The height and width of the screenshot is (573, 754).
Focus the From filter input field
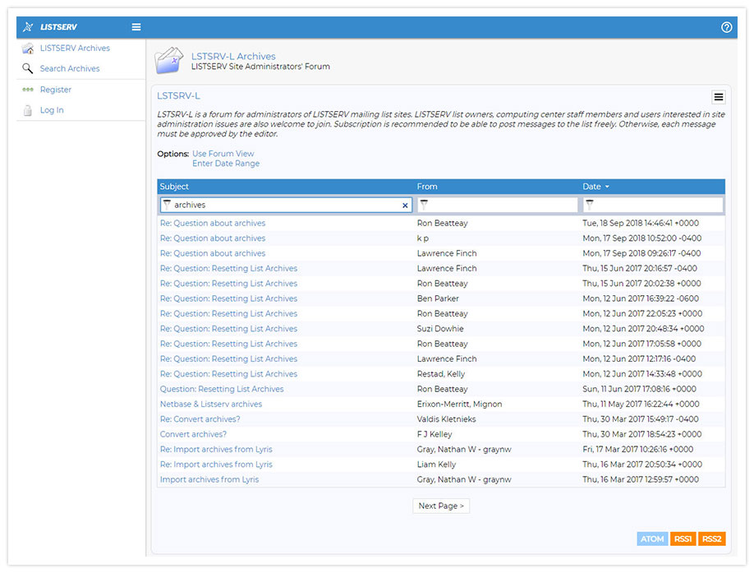click(497, 205)
